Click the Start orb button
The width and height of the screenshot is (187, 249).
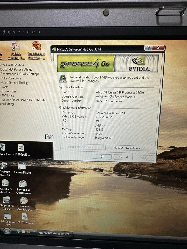tap(7, 231)
